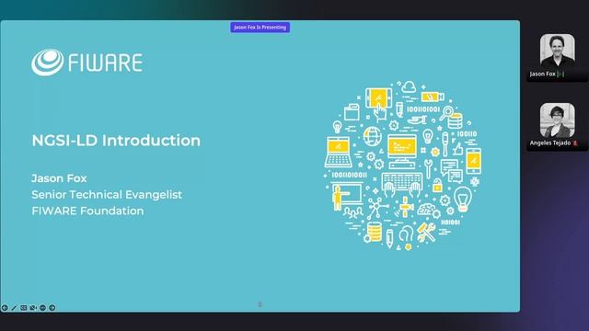Toggle captions in slide toolbar

tap(24, 308)
